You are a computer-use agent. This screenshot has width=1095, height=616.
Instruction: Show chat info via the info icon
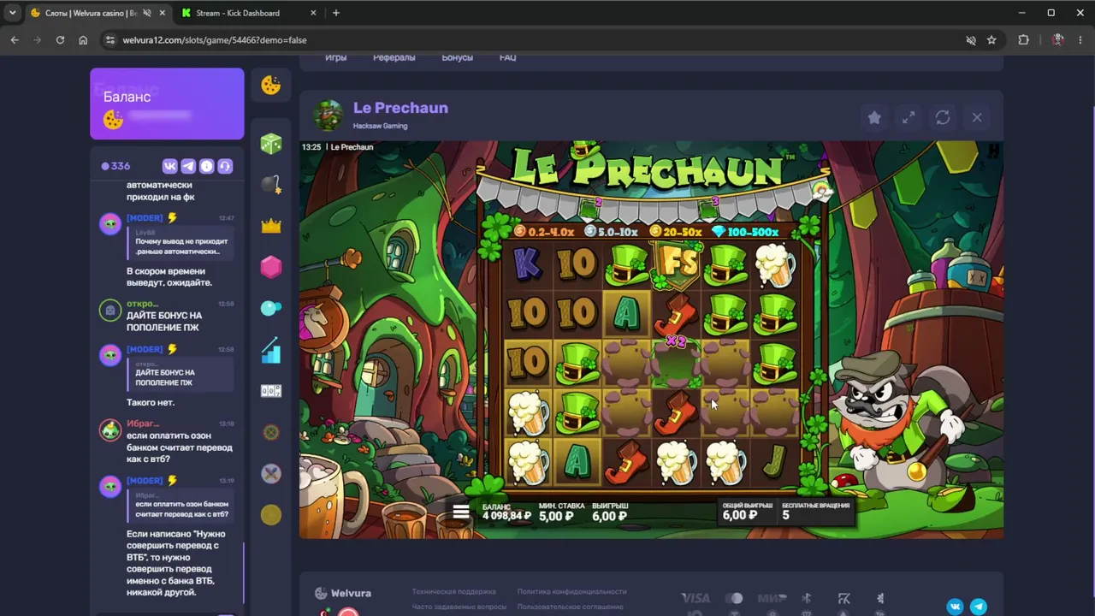tap(206, 166)
